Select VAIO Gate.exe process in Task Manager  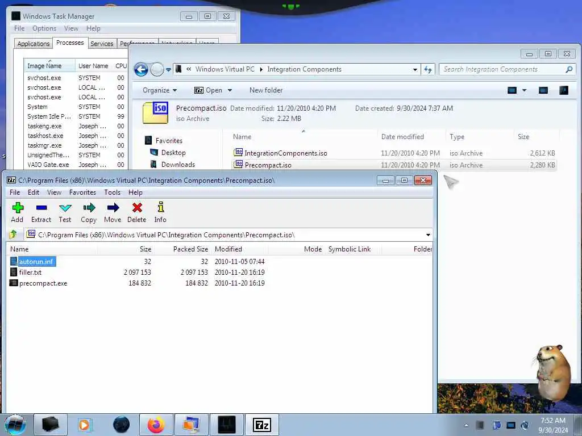pyautogui.click(x=48, y=165)
